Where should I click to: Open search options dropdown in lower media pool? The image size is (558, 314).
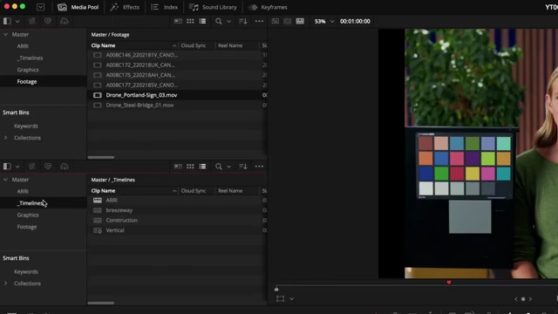[228, 167]
